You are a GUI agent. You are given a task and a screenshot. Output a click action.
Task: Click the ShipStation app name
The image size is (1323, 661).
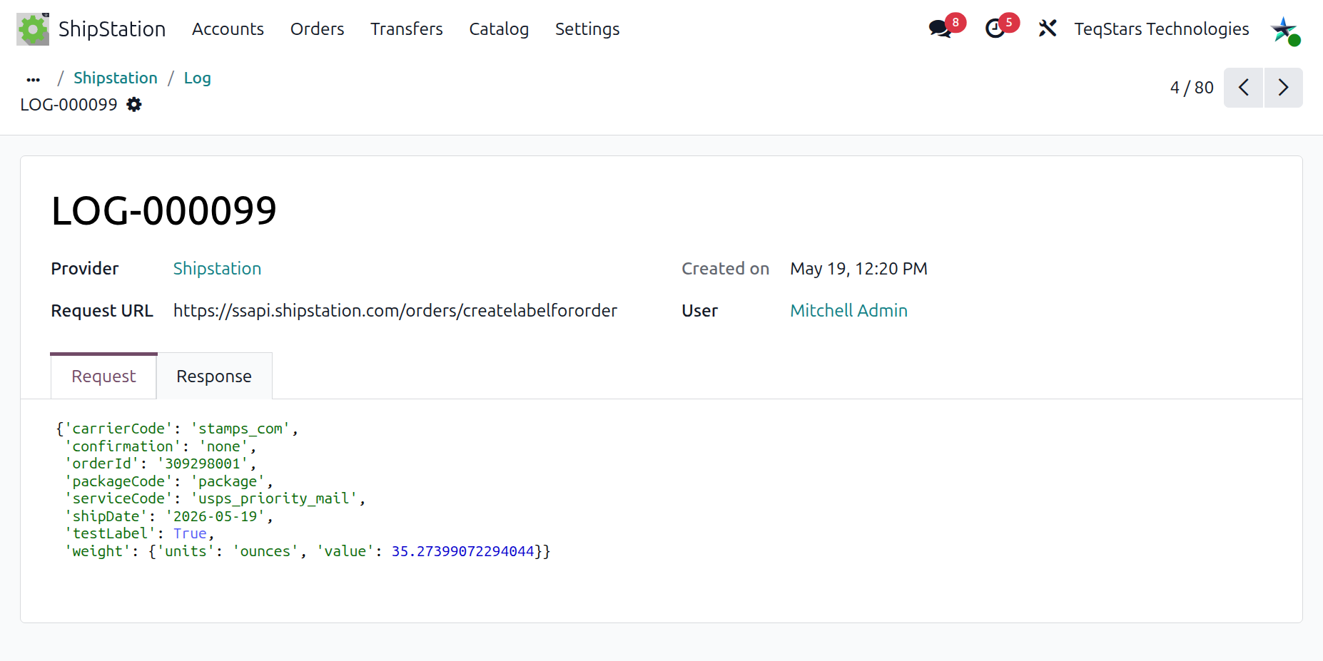112,29
